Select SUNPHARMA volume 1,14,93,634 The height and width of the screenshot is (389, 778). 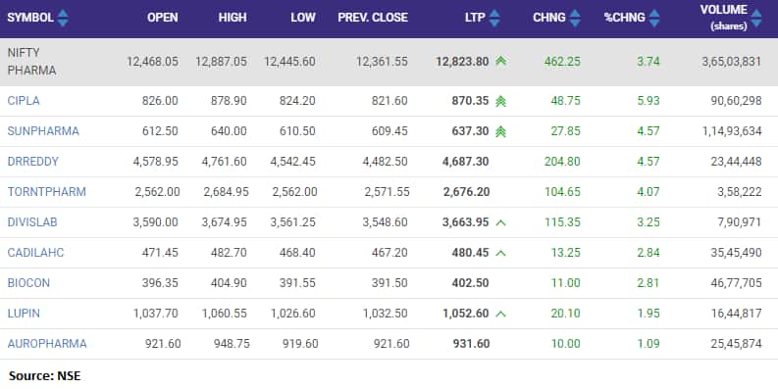pyautogui.click(x=732, y=131)
